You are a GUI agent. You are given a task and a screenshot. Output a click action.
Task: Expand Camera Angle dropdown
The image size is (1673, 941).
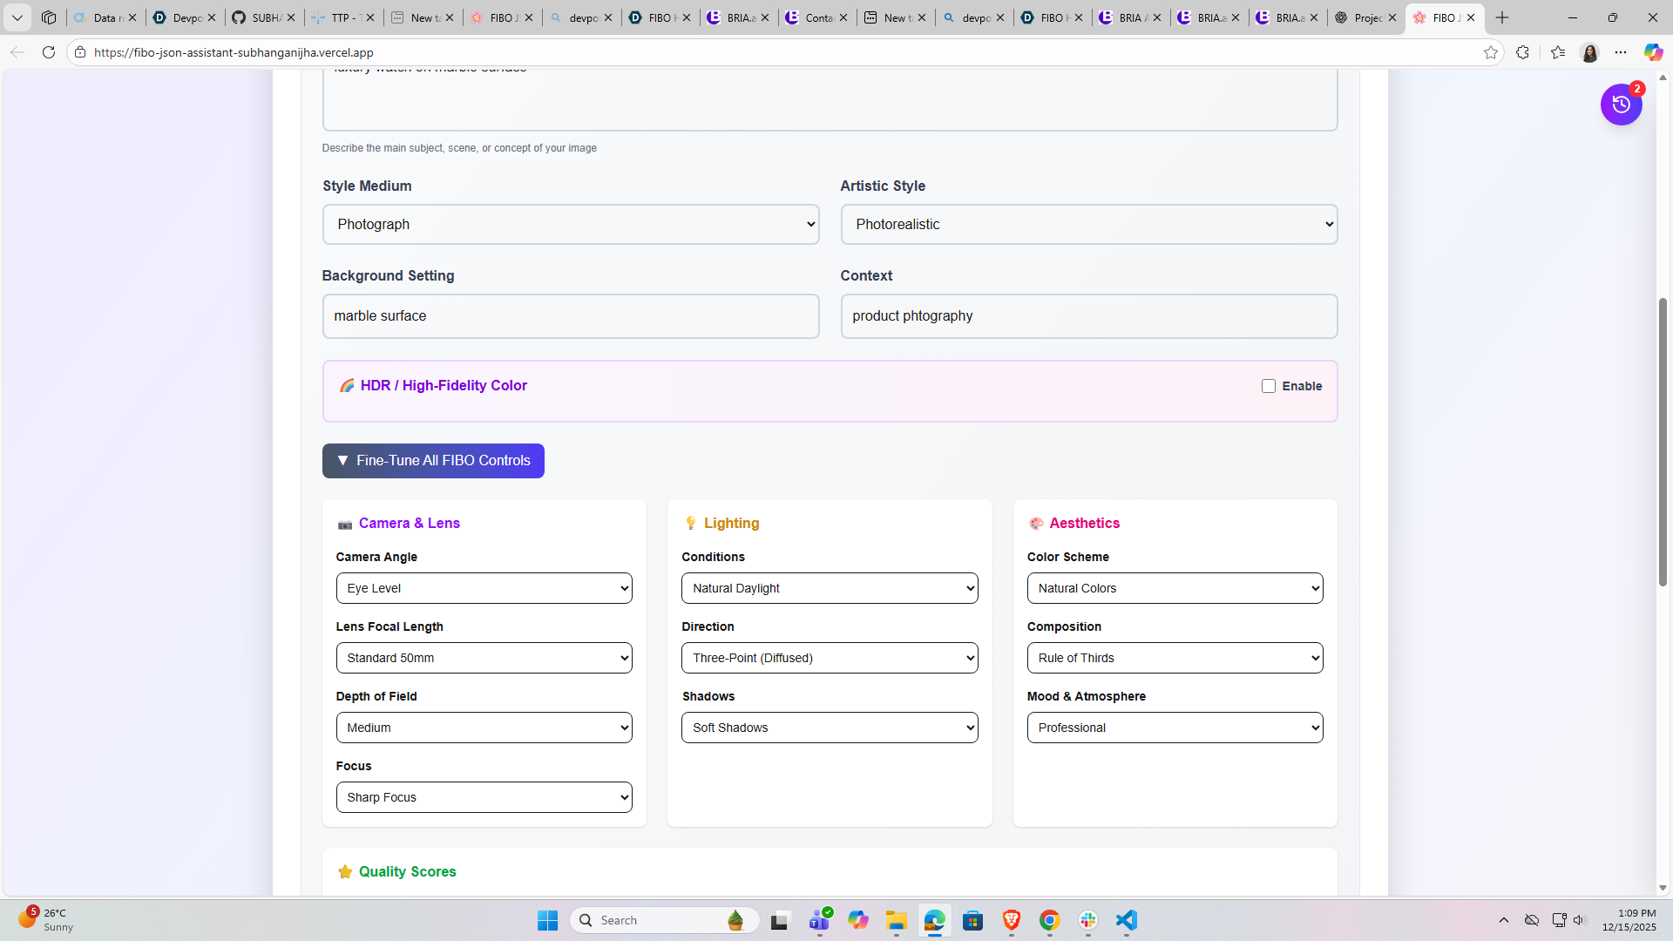(x=484, y=588)
